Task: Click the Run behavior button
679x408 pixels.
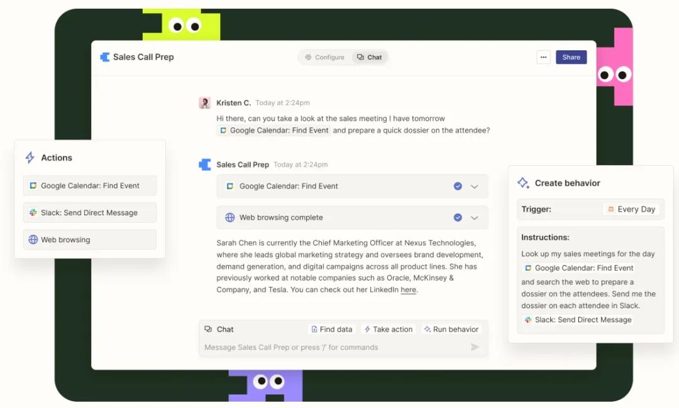Action: pos(451,330)
